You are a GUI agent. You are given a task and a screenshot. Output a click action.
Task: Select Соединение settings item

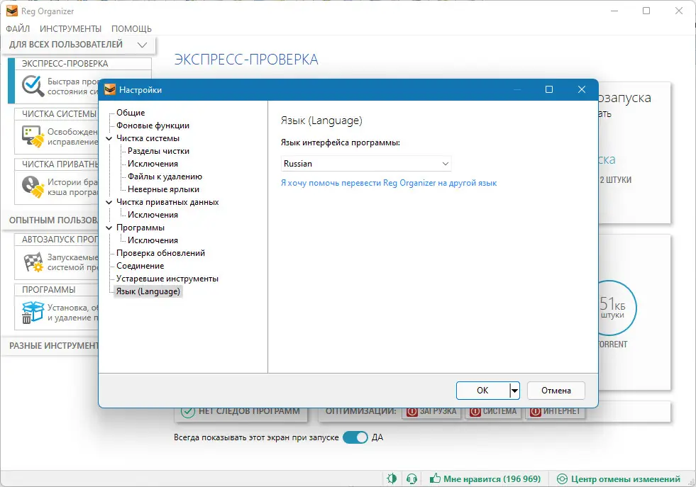(140, 266)
